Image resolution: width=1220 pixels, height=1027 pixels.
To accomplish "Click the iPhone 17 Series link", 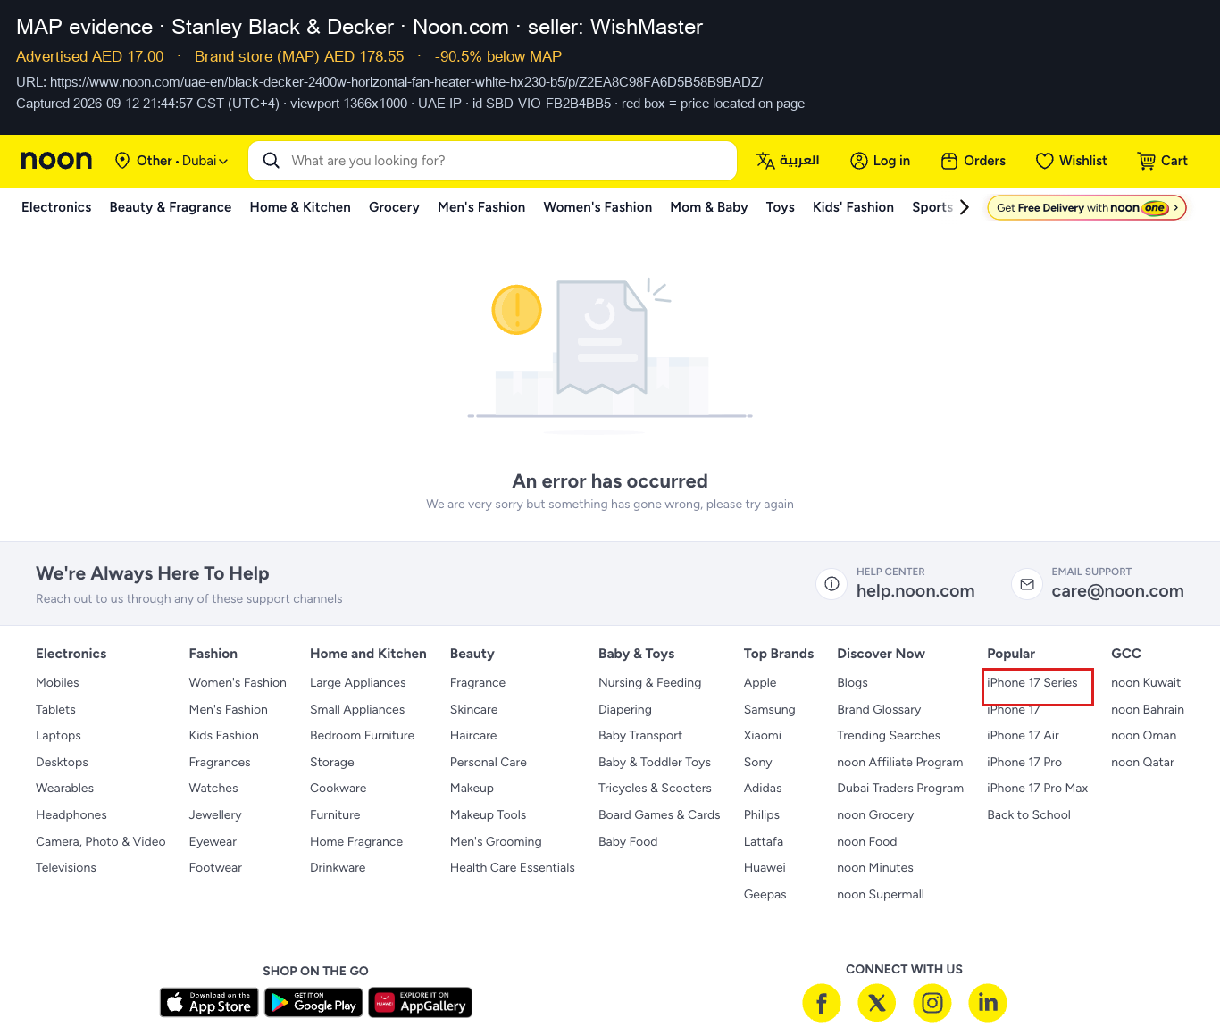I will [x=1032, y=683].
